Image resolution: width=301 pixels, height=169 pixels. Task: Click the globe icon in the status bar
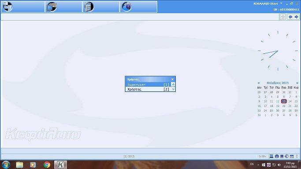(x=286, y=156)
